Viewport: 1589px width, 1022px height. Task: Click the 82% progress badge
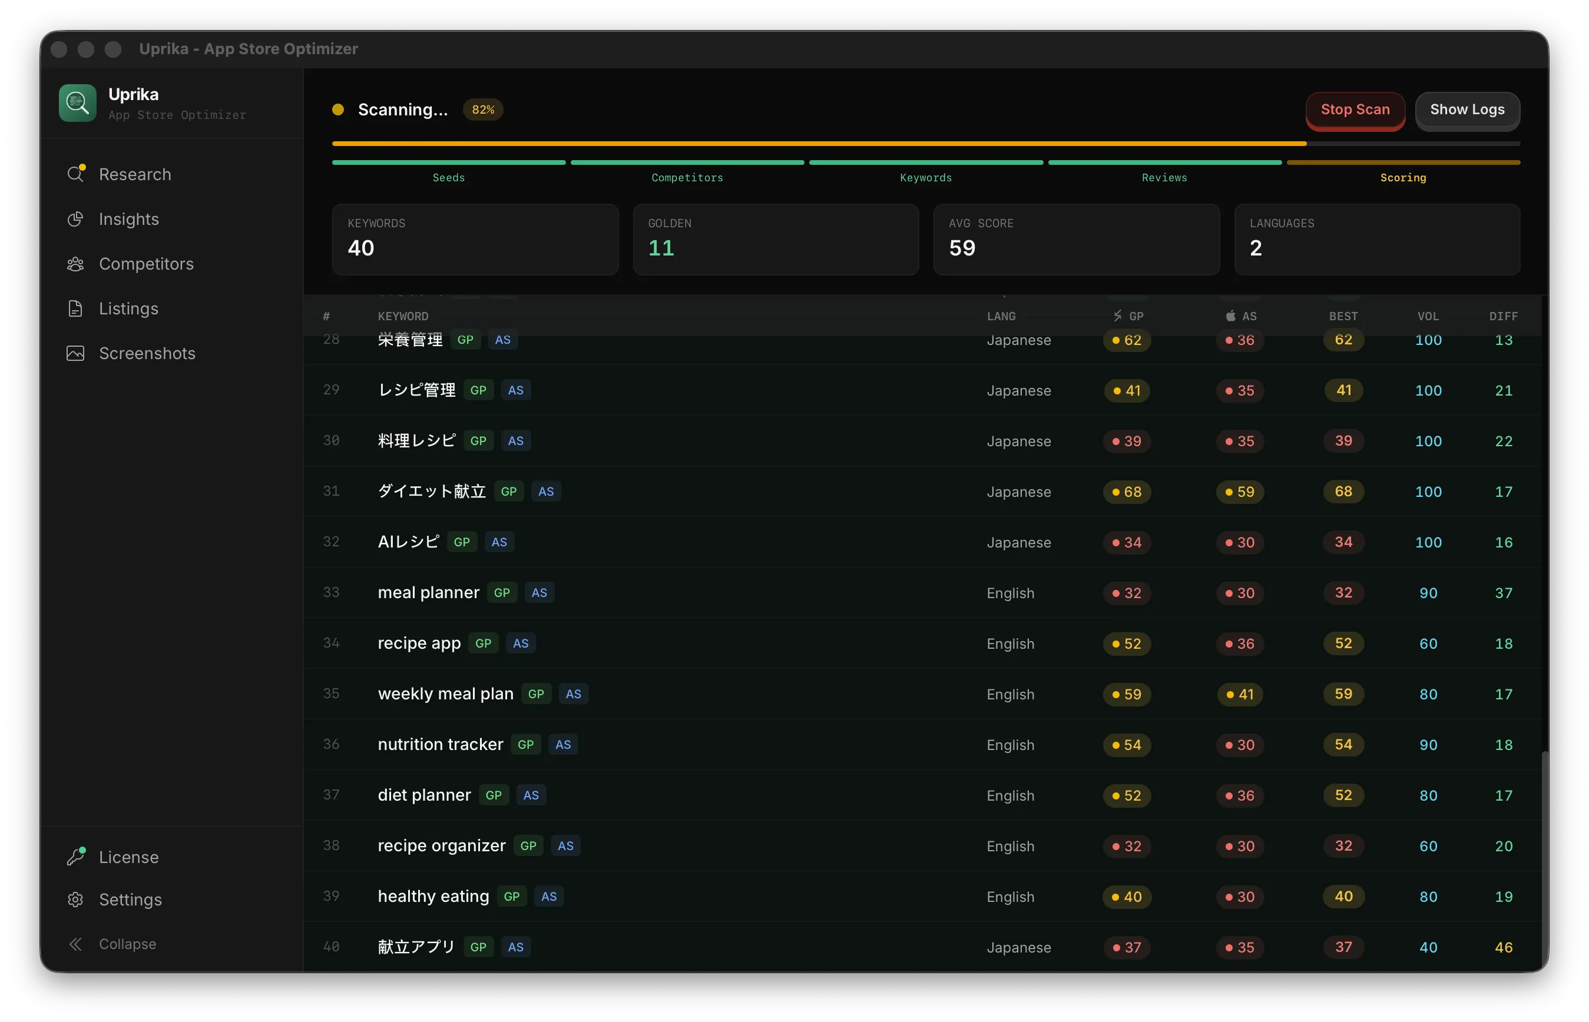click(x=483, y=109)
